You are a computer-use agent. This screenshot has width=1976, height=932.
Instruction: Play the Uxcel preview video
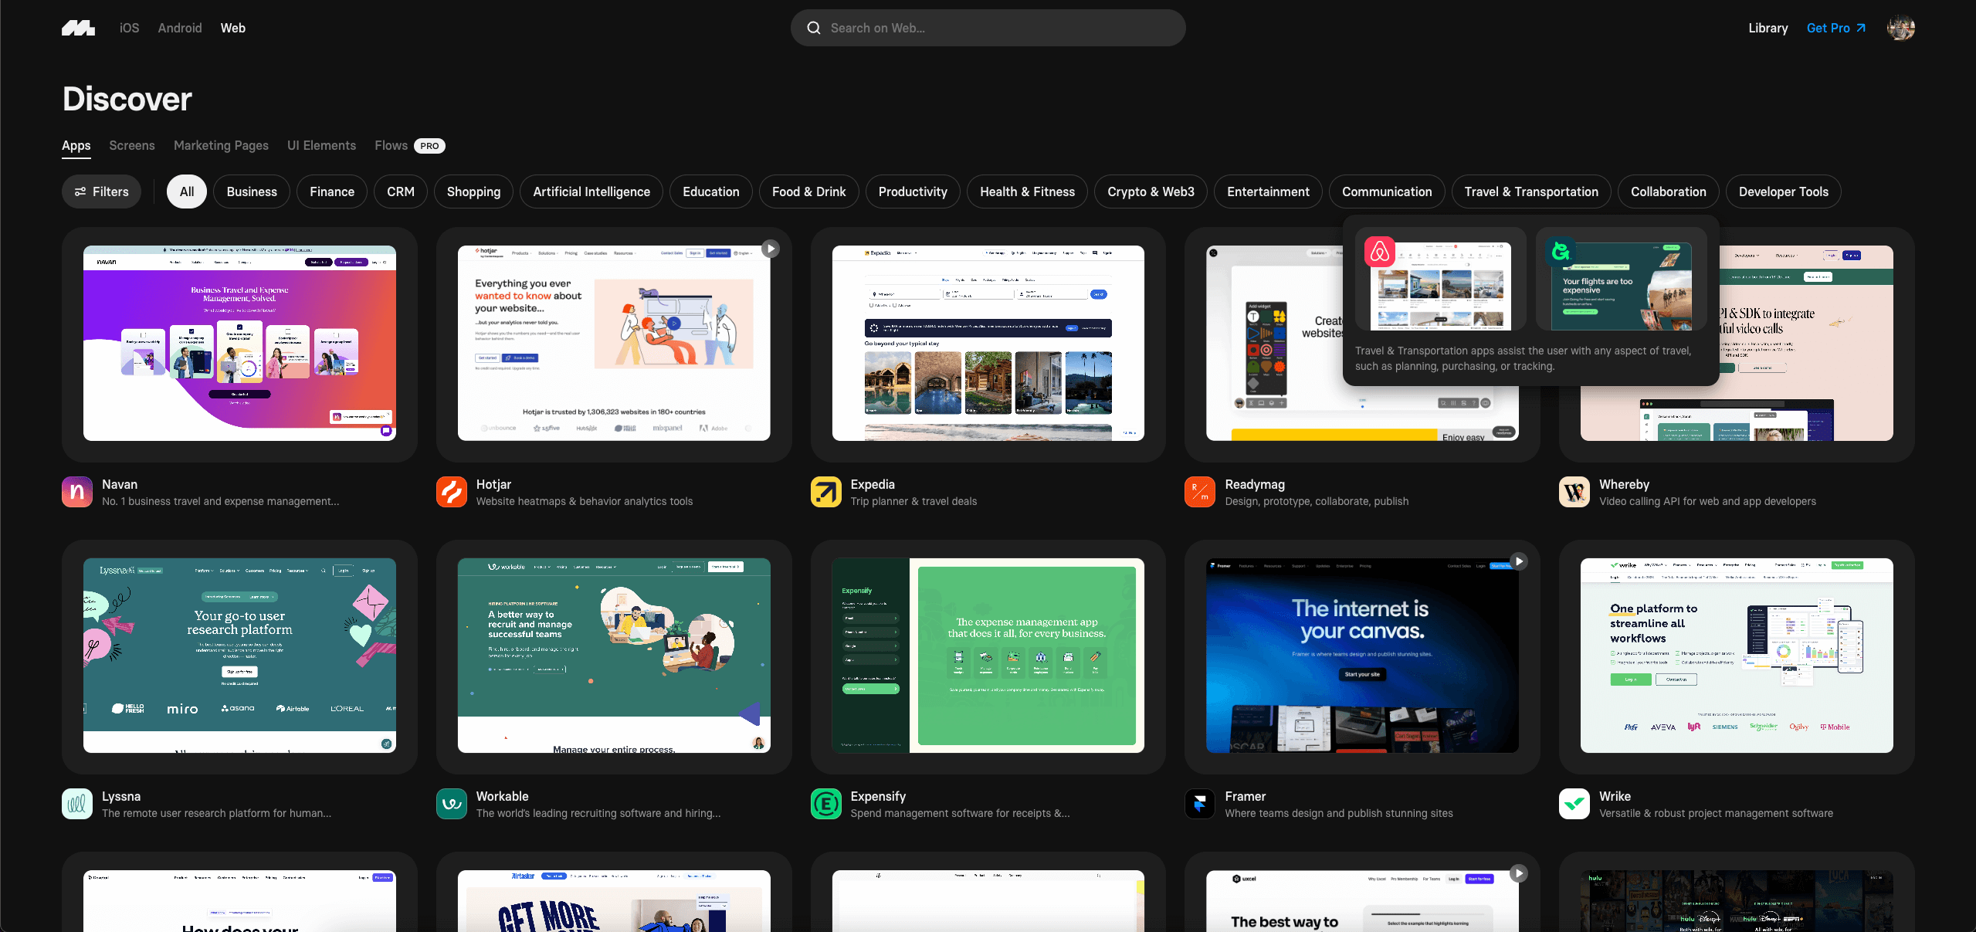pyautogui.click(x=1518, y=873)
